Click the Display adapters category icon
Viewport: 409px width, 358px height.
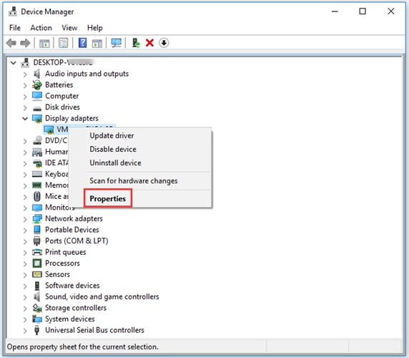pyautogui.click(x=37, y=119)
